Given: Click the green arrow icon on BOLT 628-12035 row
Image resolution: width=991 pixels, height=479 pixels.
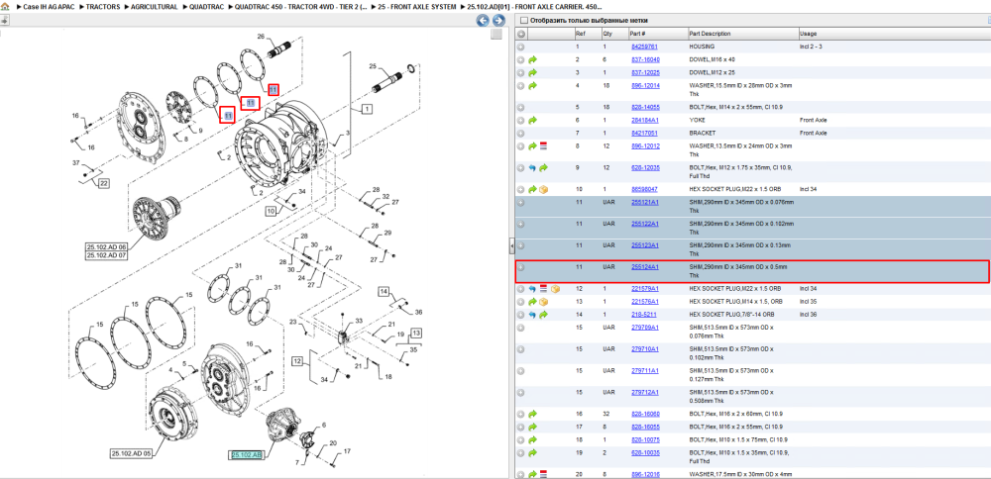Looking at the screenshot, I should pyautogui.click(x=543, y=168).
